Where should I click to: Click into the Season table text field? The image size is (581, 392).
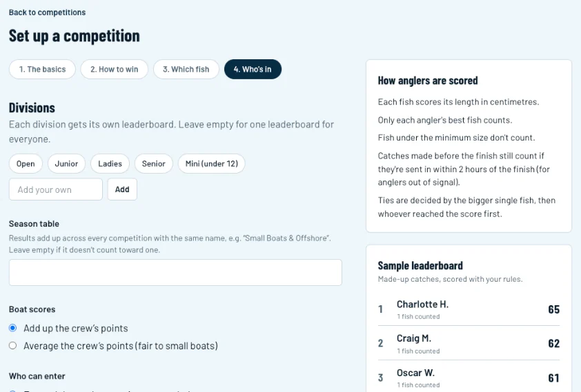pyautogui.click(x=175, y=272)
